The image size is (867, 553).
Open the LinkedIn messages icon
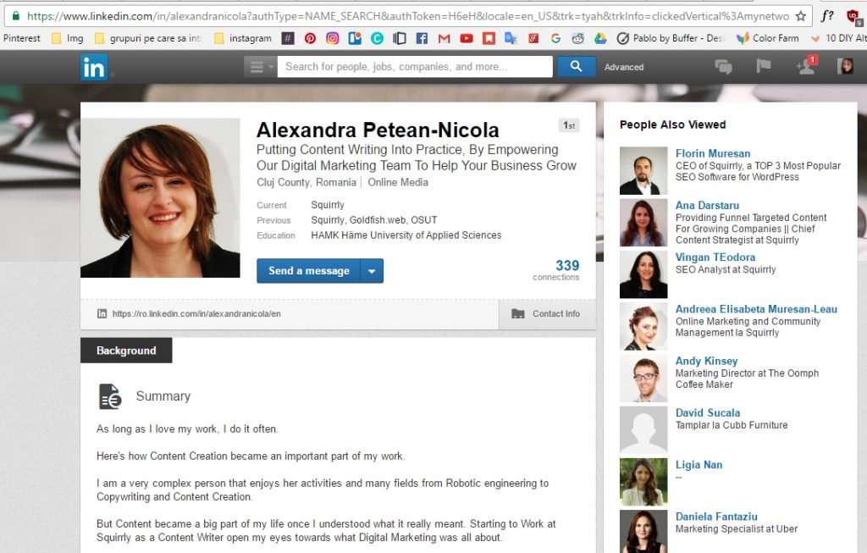click(723, 67)
